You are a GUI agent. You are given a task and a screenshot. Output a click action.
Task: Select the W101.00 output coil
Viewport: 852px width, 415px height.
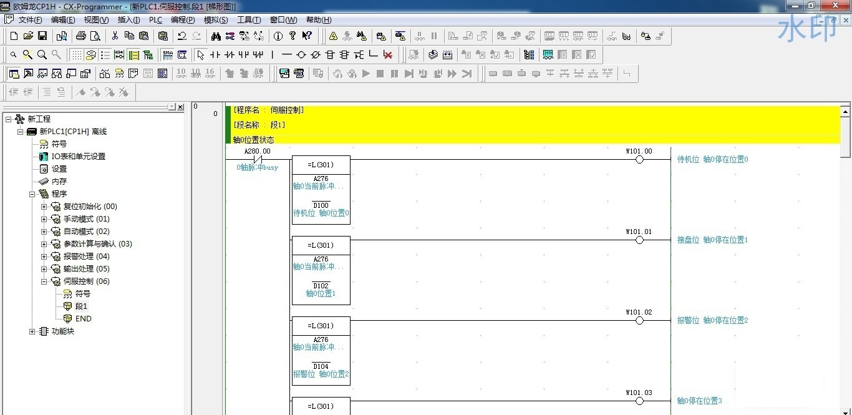(x=639, y=159)
